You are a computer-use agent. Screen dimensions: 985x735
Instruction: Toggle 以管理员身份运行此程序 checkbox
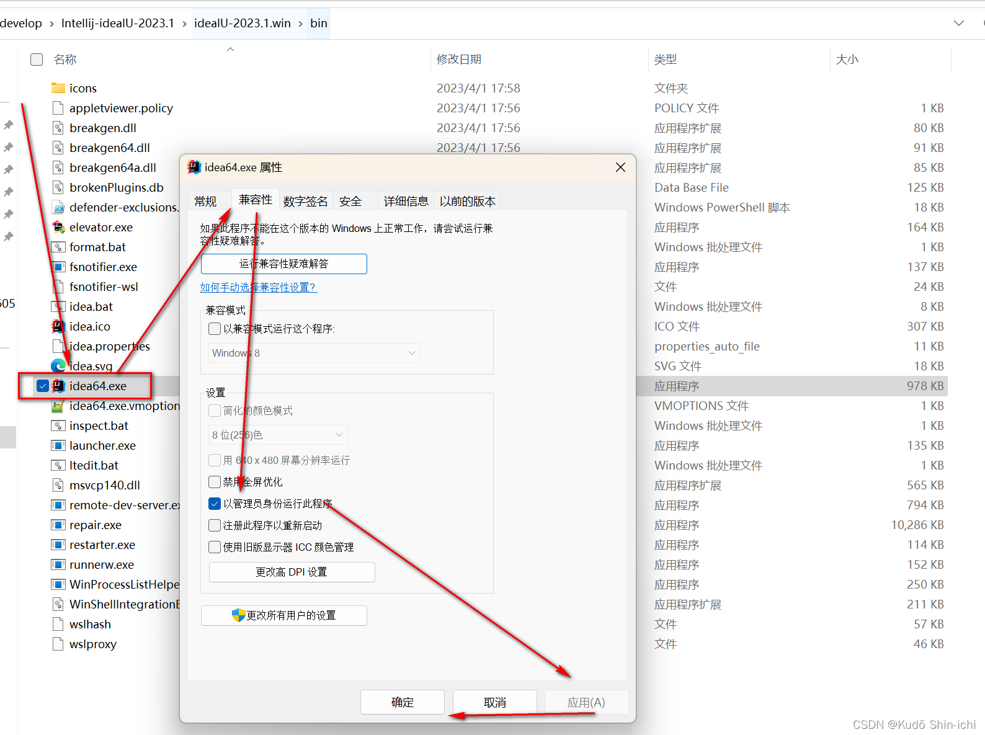point(215,504)
